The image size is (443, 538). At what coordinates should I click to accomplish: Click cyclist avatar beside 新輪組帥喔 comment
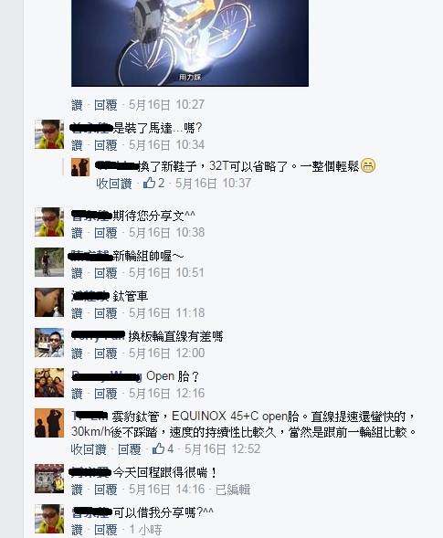49,262
